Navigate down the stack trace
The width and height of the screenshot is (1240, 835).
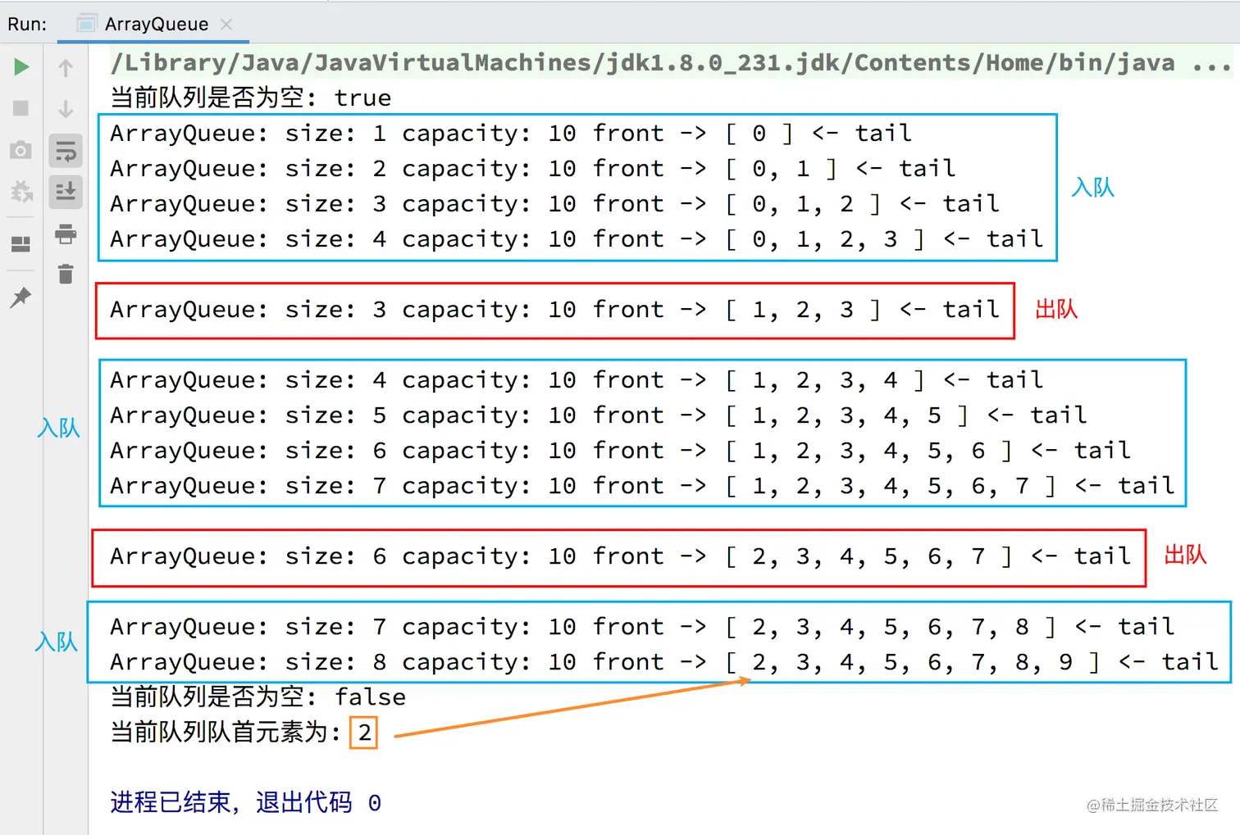tap(66, 108)
